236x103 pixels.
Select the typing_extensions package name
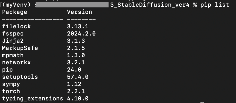click(x=32, y=98)
